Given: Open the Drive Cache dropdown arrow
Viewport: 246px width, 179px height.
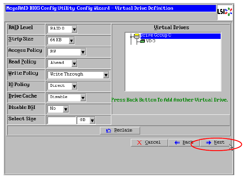Looking at the screenshot, I should pos(83,98).
